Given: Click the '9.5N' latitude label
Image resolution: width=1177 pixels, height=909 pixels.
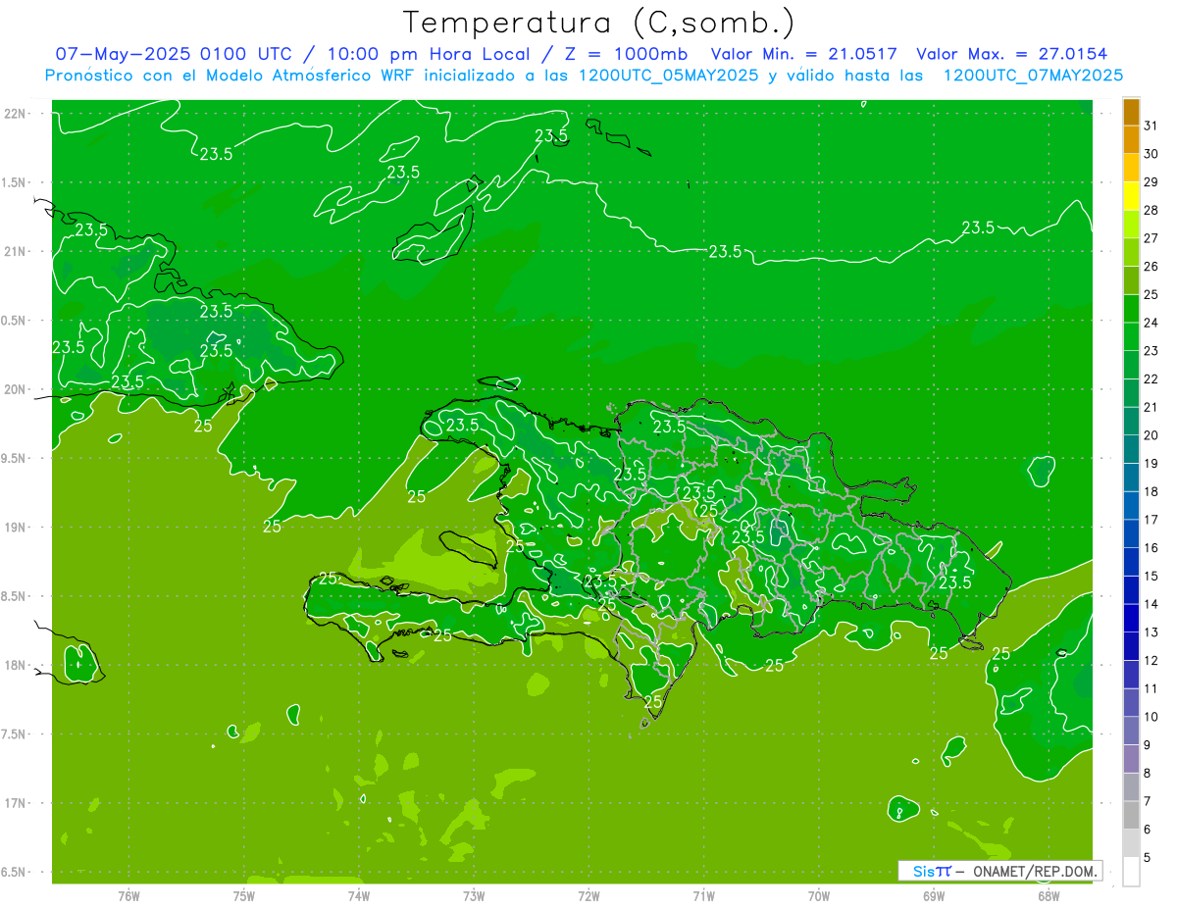Looking at the screenshot, I should tap(15, 458).
